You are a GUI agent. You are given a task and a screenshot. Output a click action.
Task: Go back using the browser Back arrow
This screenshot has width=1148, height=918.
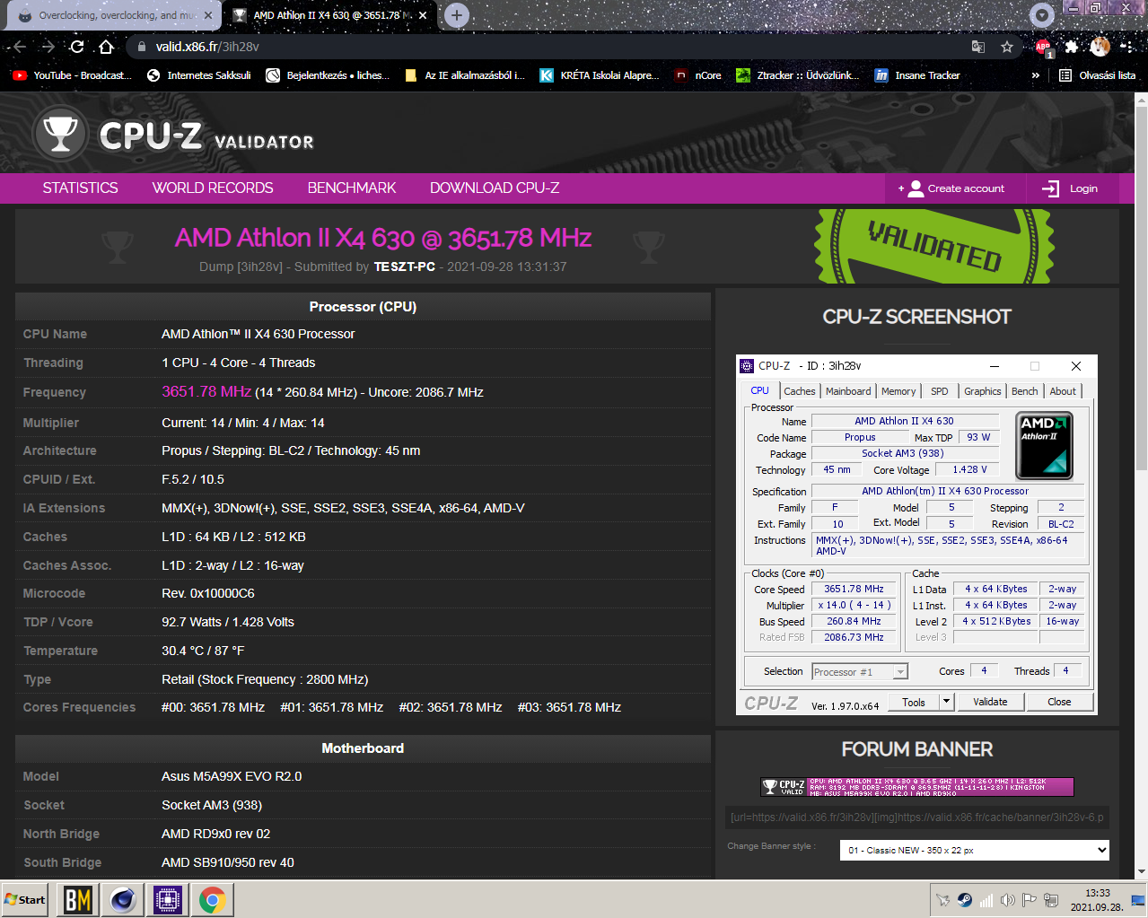pyautogui.click(x=20, y=47)
